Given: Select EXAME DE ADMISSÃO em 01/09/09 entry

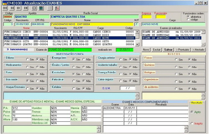Looking at the screenshot, I should [x=172, y=32].
